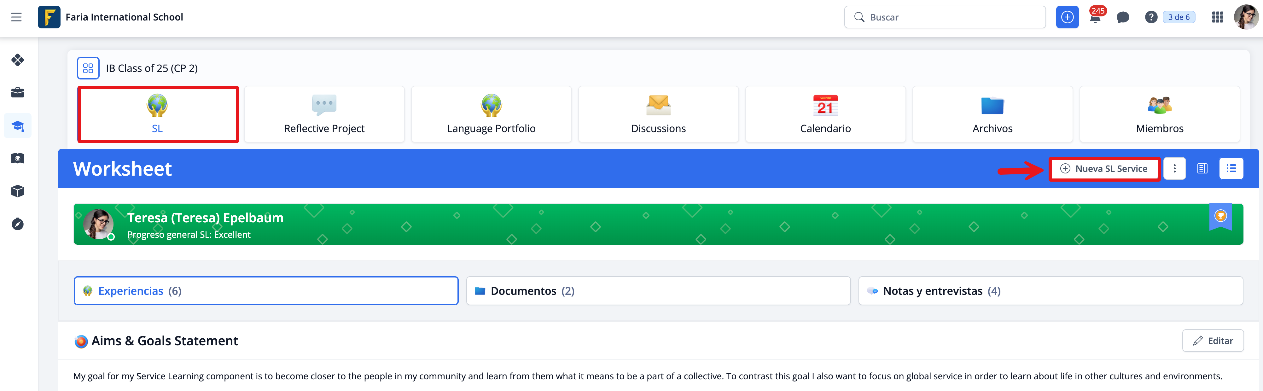1263x391 pixels.
Task: Open the messages chat bubble icon
Action: pos(1122,18)
